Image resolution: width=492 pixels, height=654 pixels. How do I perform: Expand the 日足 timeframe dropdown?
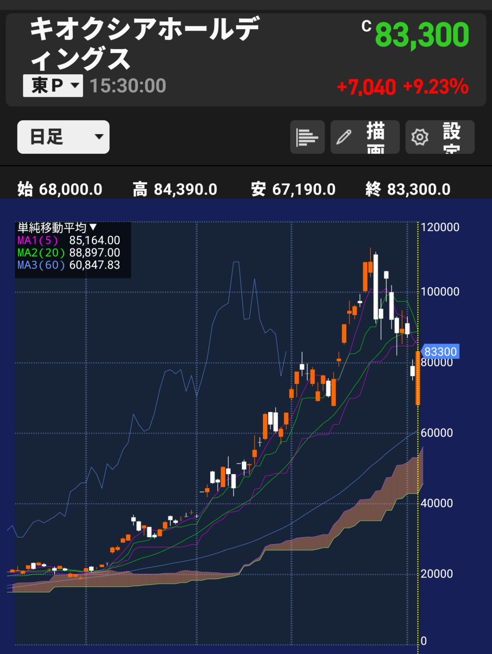pyautogui.click(x=63, y=137)
